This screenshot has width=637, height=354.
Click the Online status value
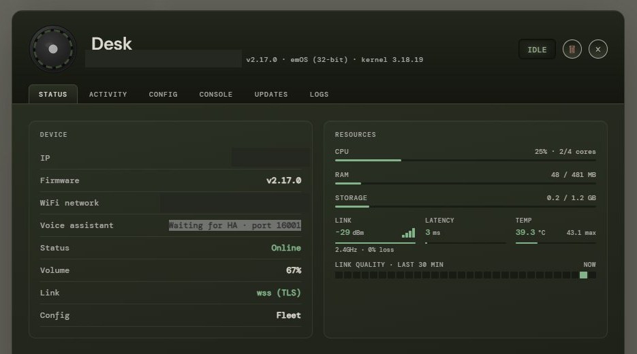pos(286,248)
